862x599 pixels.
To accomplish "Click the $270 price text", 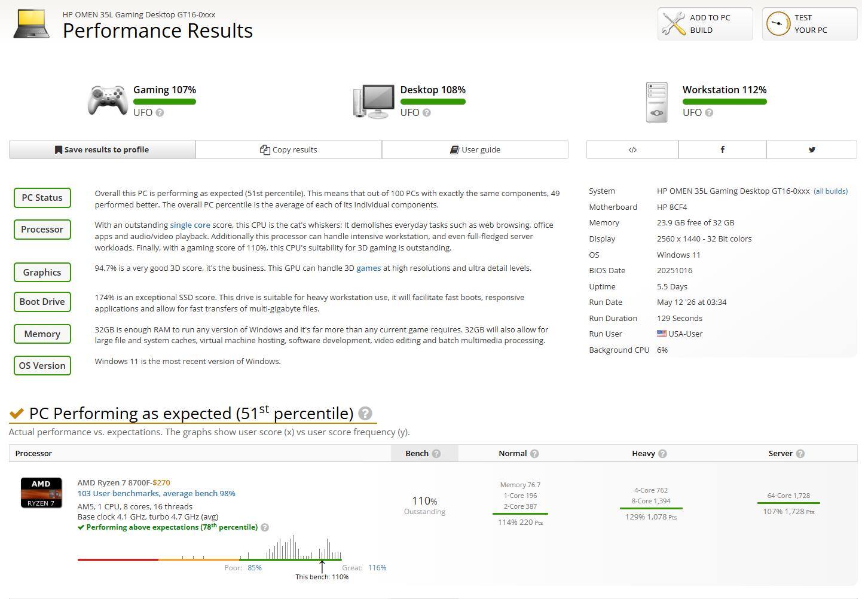I will coord(161,482).
